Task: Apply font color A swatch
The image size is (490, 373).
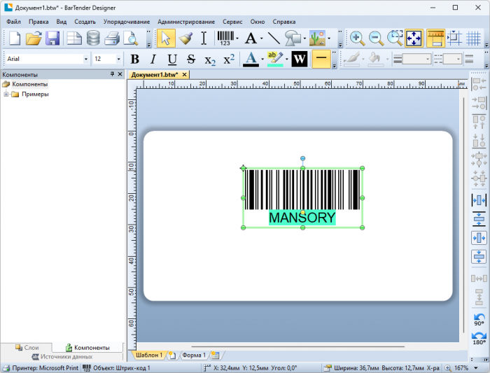Action: 251,59
